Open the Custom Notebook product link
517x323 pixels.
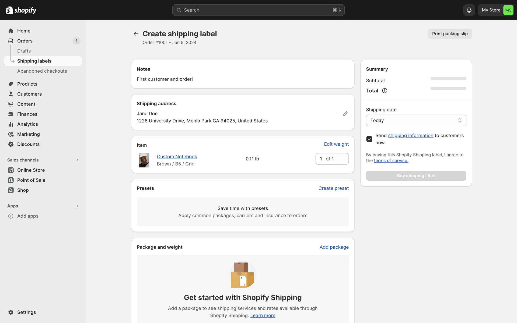click(177, 157)
